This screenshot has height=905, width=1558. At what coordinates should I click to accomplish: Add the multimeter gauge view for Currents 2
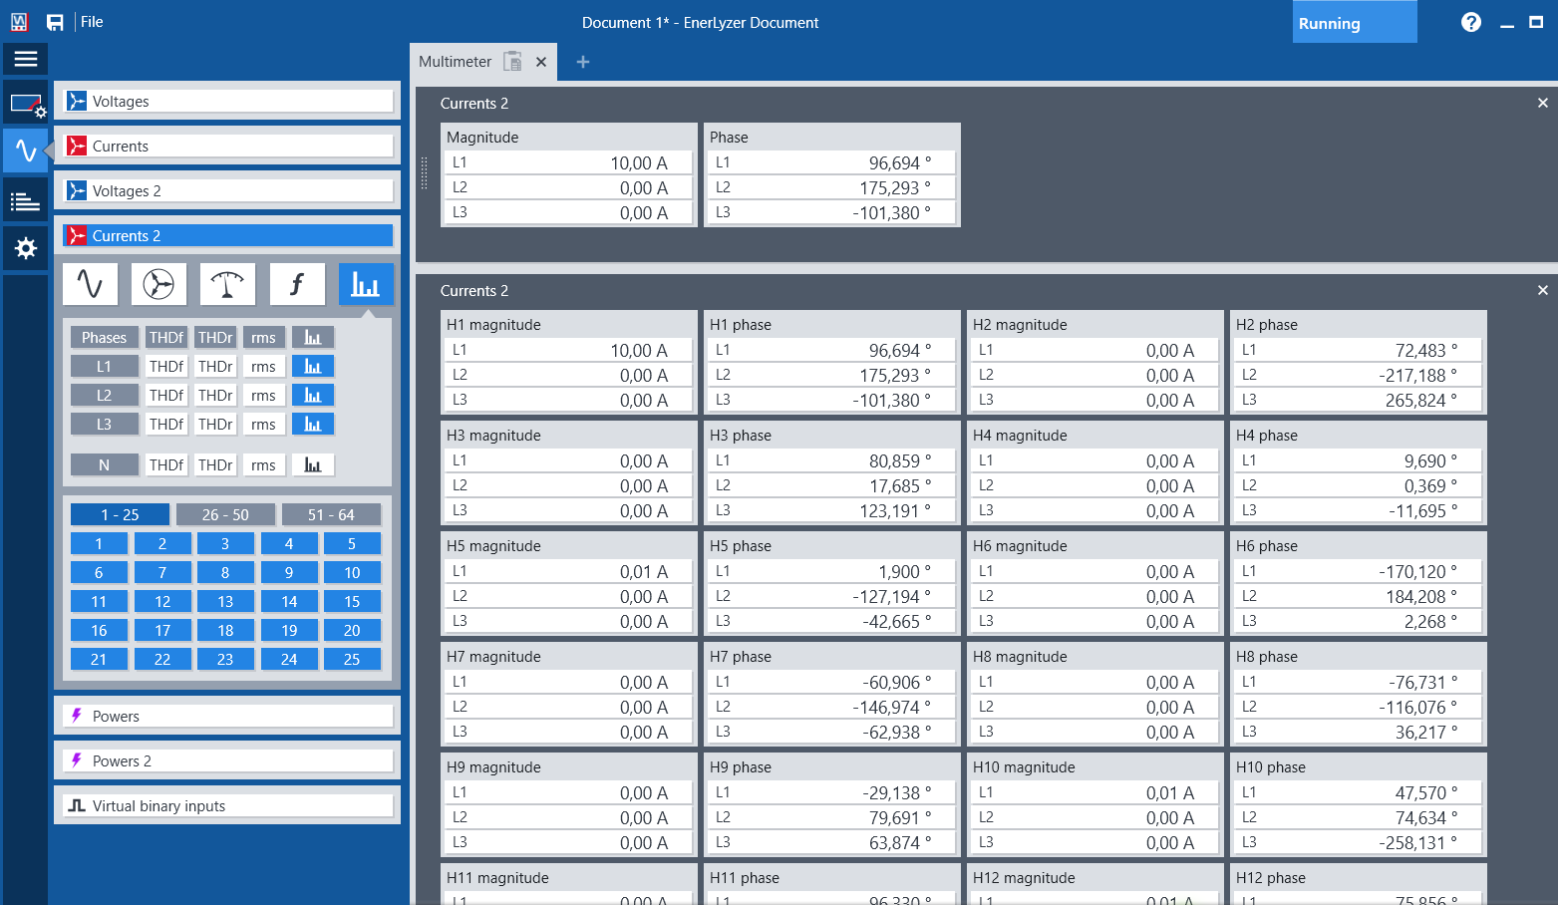point(227,285)
